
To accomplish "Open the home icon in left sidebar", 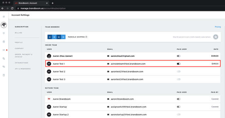I will point(4,17).
